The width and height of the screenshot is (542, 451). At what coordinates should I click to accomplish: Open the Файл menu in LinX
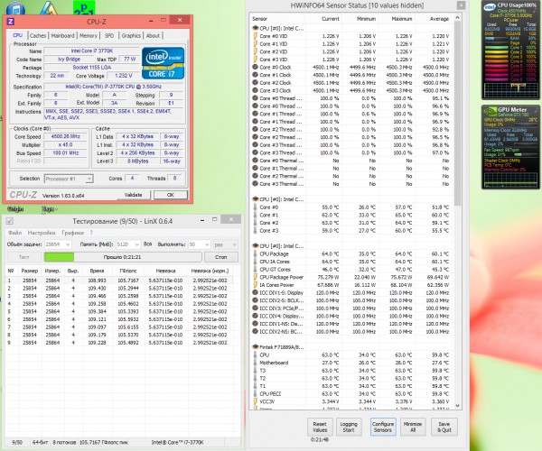pyautogui.click(x=14, y=233)
